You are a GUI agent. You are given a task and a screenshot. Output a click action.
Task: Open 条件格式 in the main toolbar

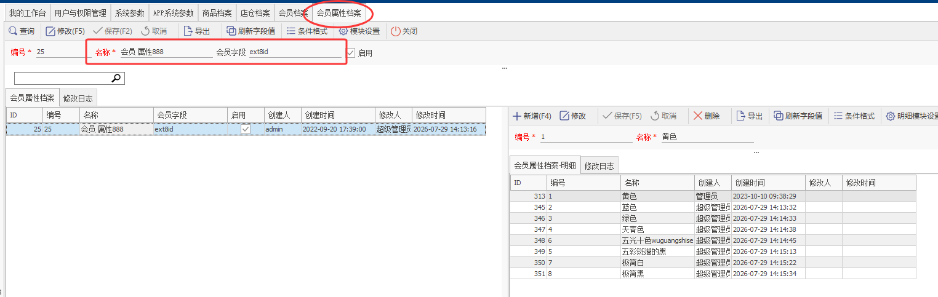tap(307, 31)
